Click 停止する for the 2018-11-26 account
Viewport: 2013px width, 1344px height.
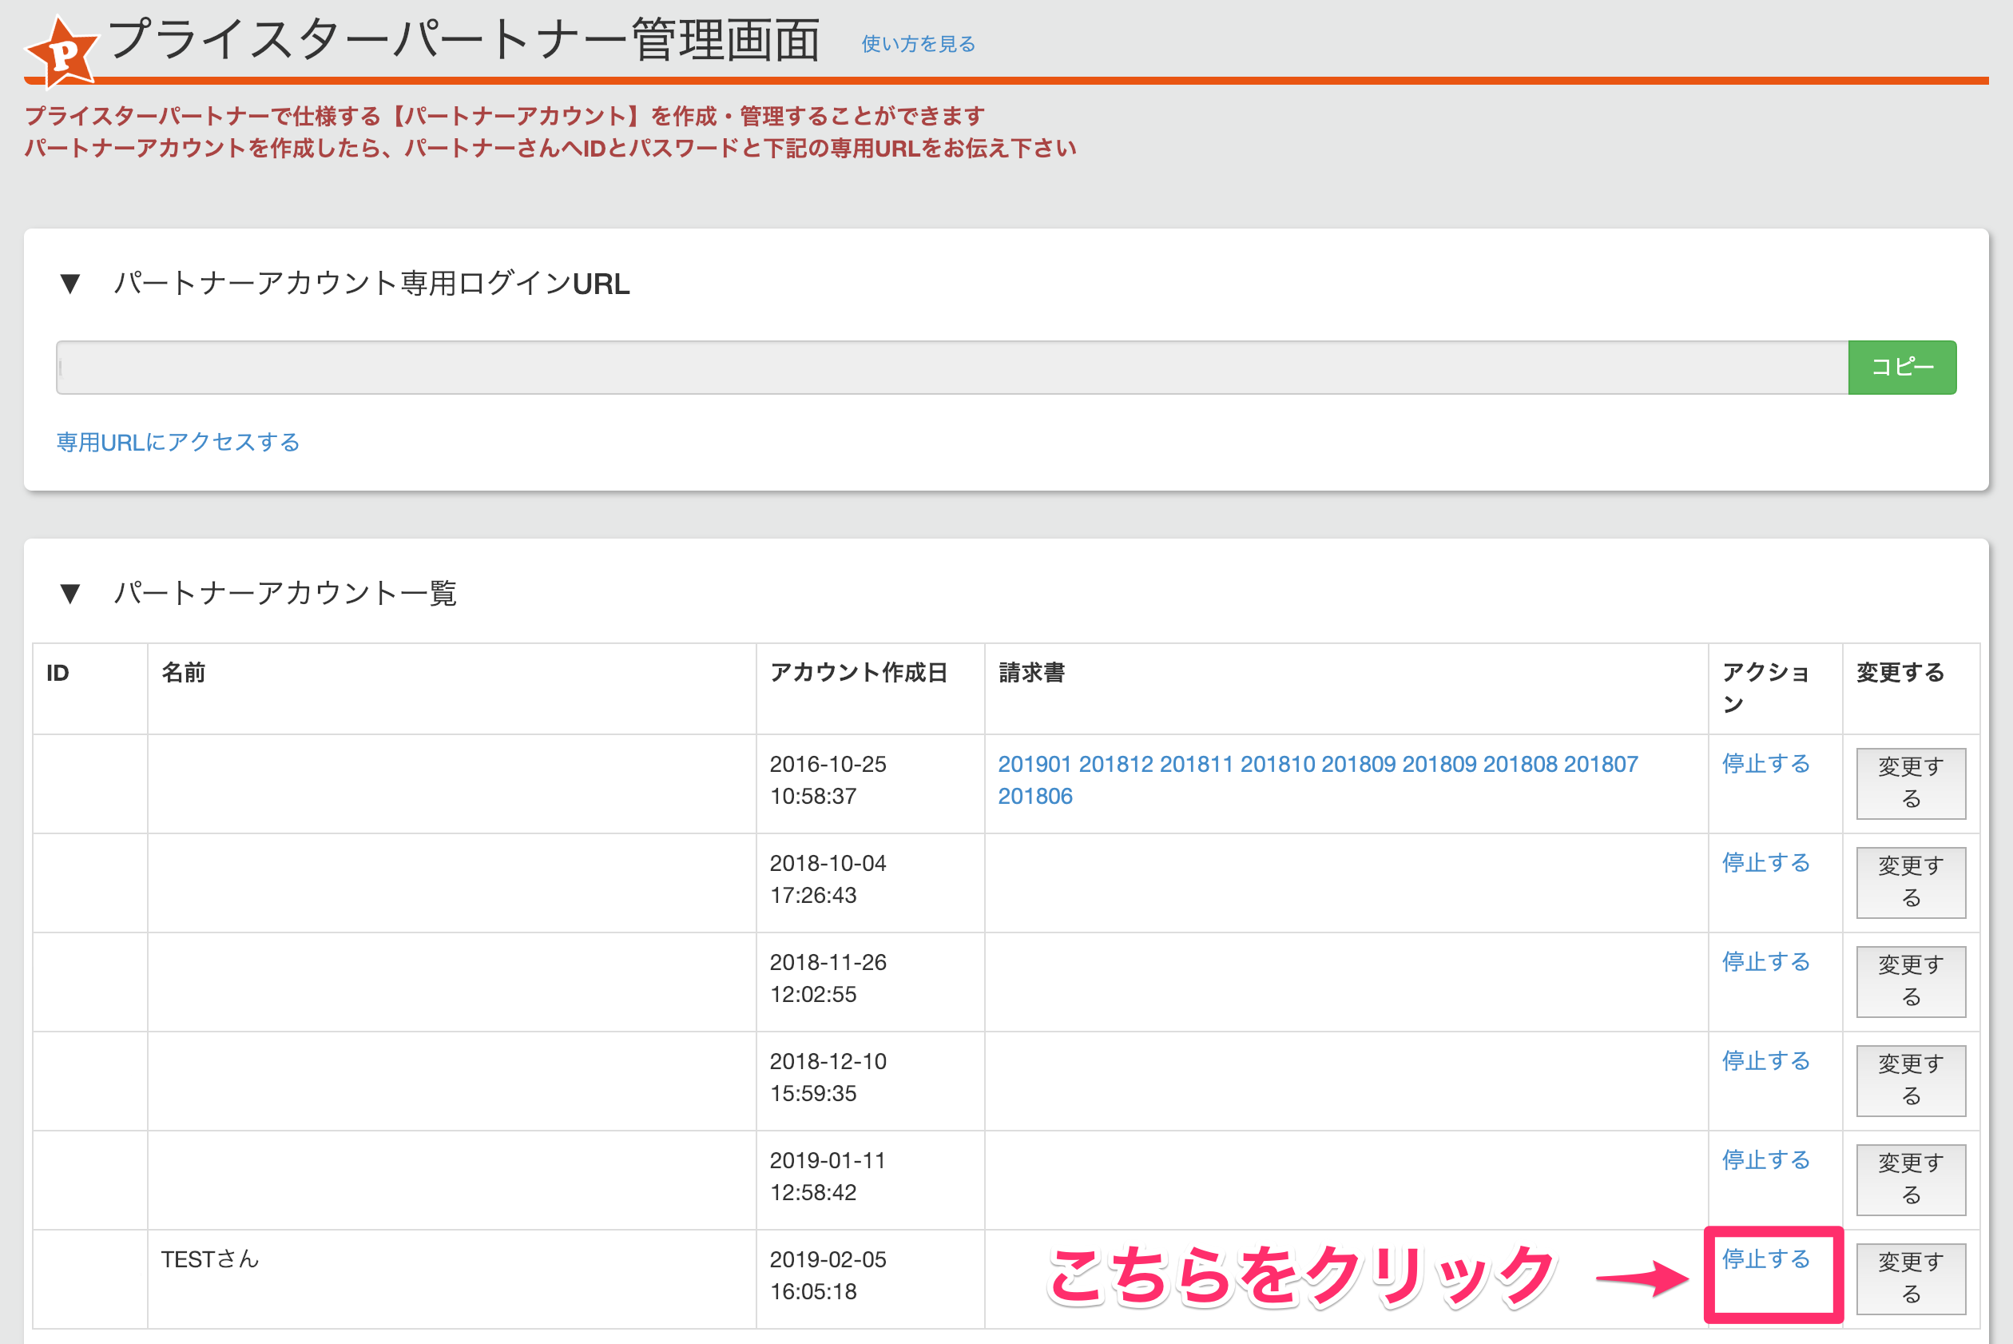click(x=1766, y=963)
